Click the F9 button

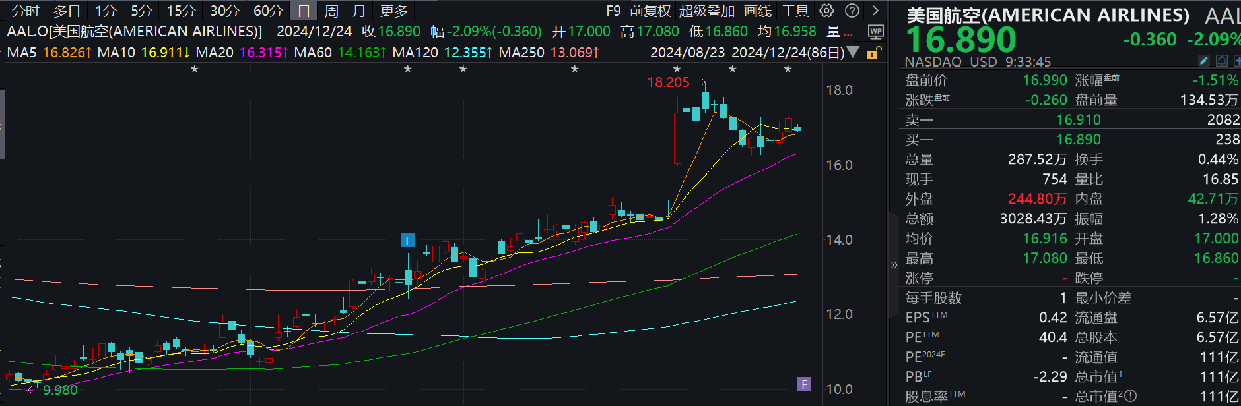[613, 11]
